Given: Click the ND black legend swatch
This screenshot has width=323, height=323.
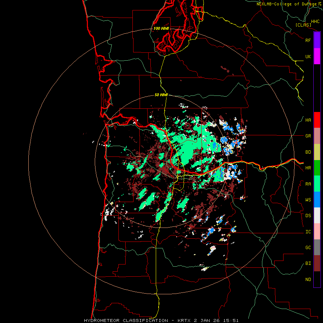Looking at the screenshot, I should click(317, 279).
